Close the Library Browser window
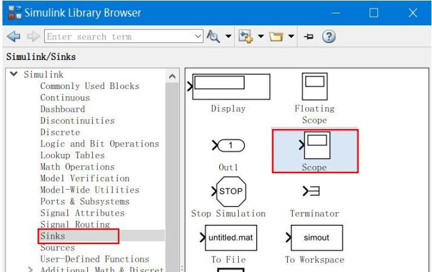Viewport: 432px width, 272px height. pos(413,13)
